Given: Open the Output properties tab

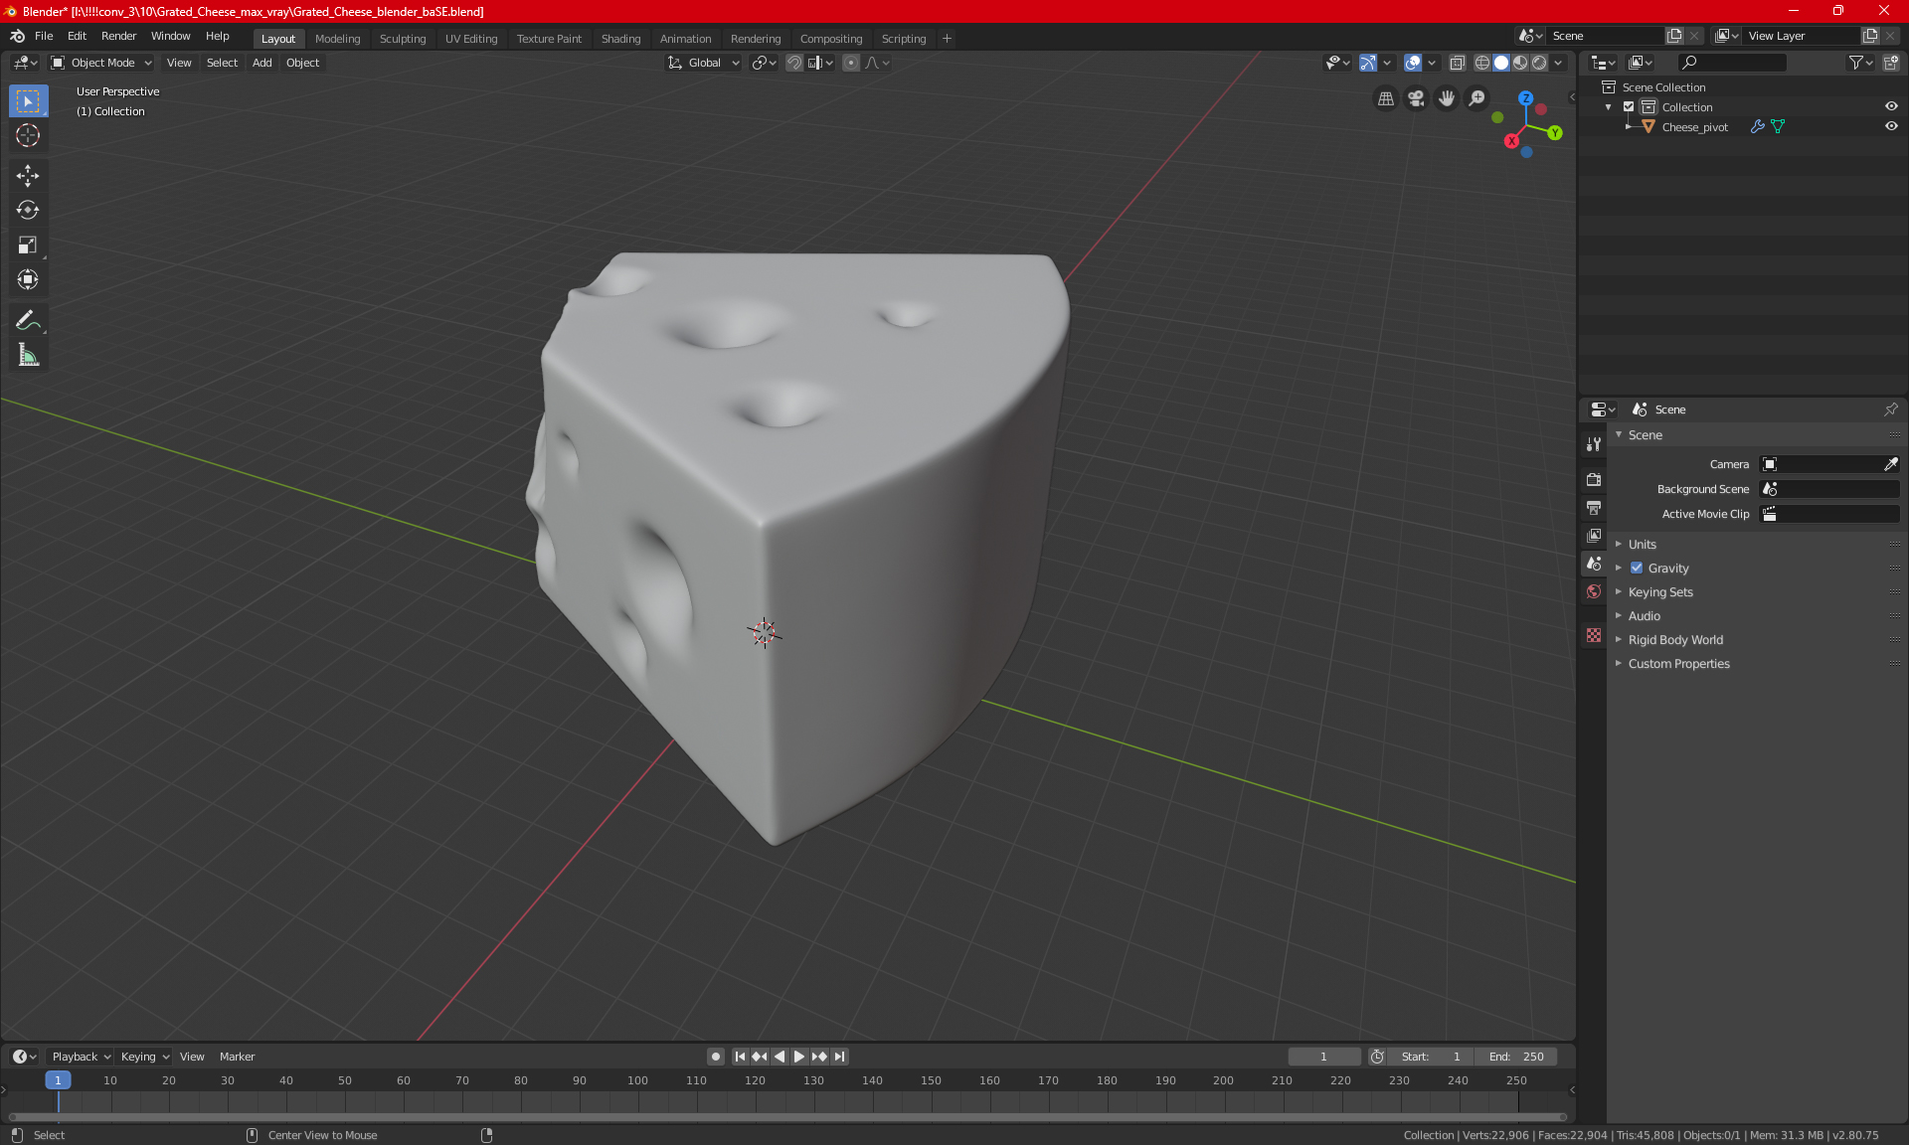Looking at the screenshot, I should point(1594,508).
